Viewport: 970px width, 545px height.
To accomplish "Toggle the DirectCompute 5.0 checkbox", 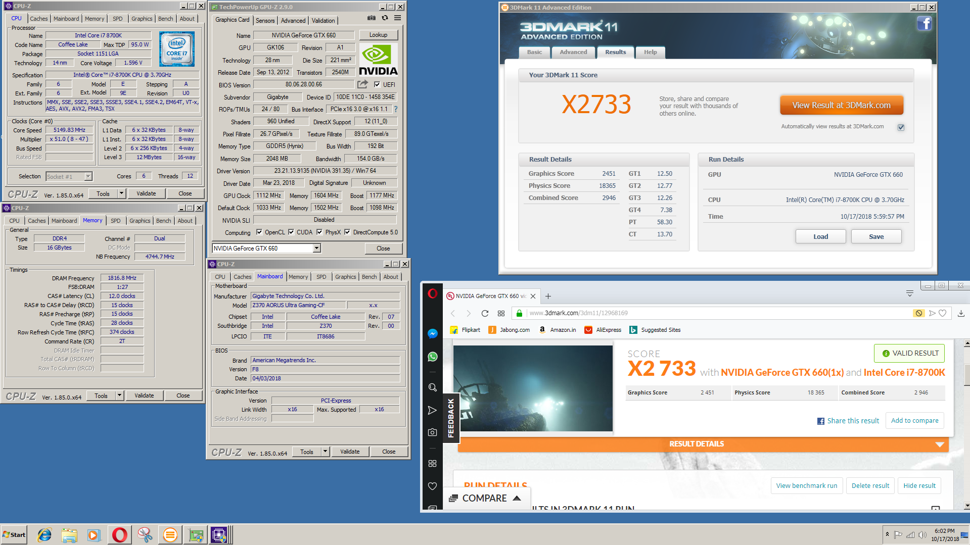I will (348, 232).
